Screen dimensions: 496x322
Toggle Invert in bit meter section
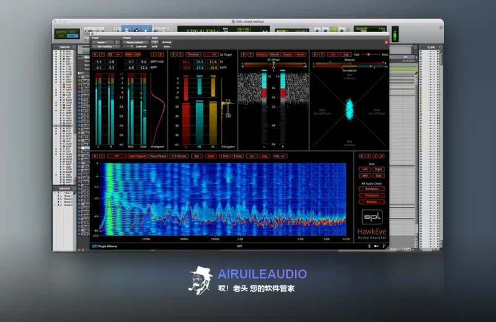[x=300, y=54]
